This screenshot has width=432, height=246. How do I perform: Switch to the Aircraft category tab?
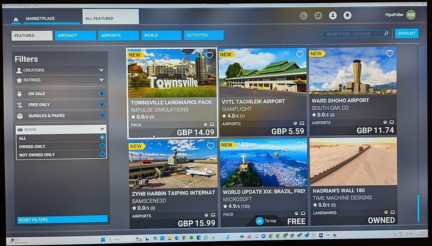coord(75,36)
